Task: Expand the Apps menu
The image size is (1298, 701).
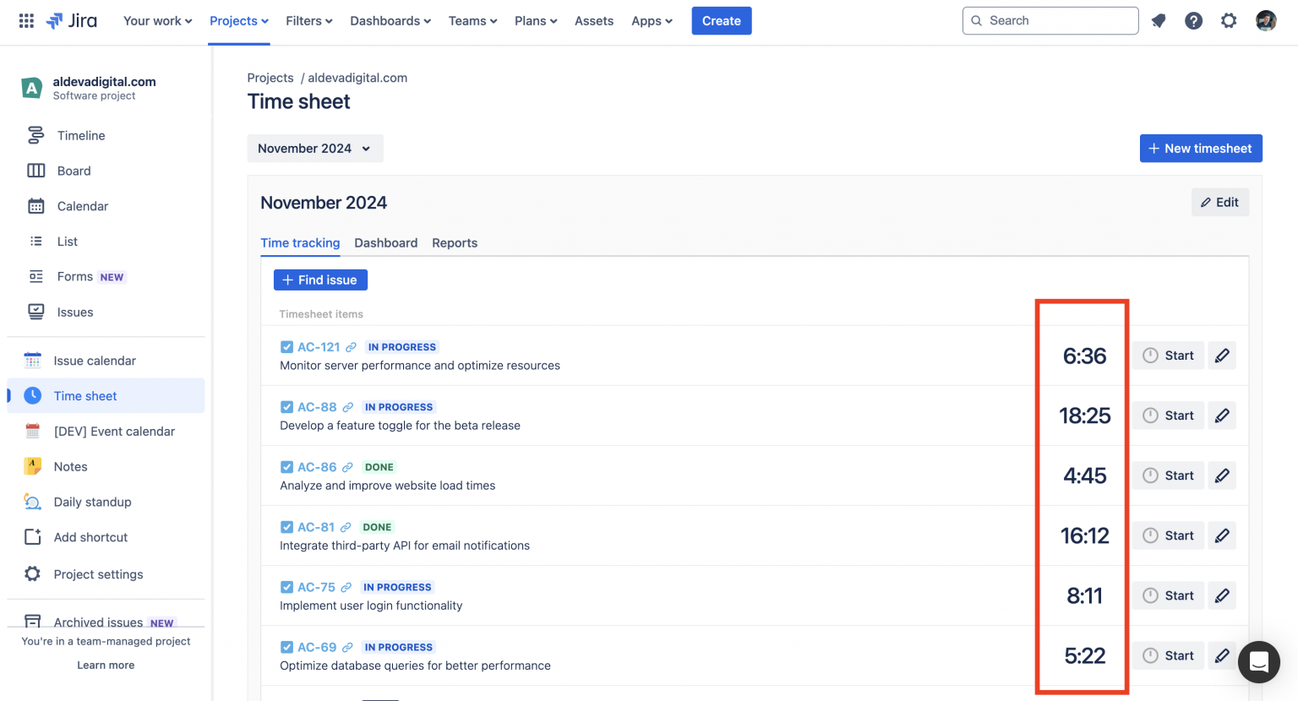Action: [x=652, y=21]
